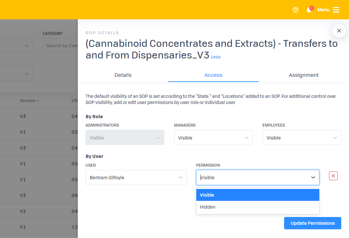Image resolution: width=349 pixels, height=238 pixels.
Task: Open the notifications bell icon
Action: (309, 10)
